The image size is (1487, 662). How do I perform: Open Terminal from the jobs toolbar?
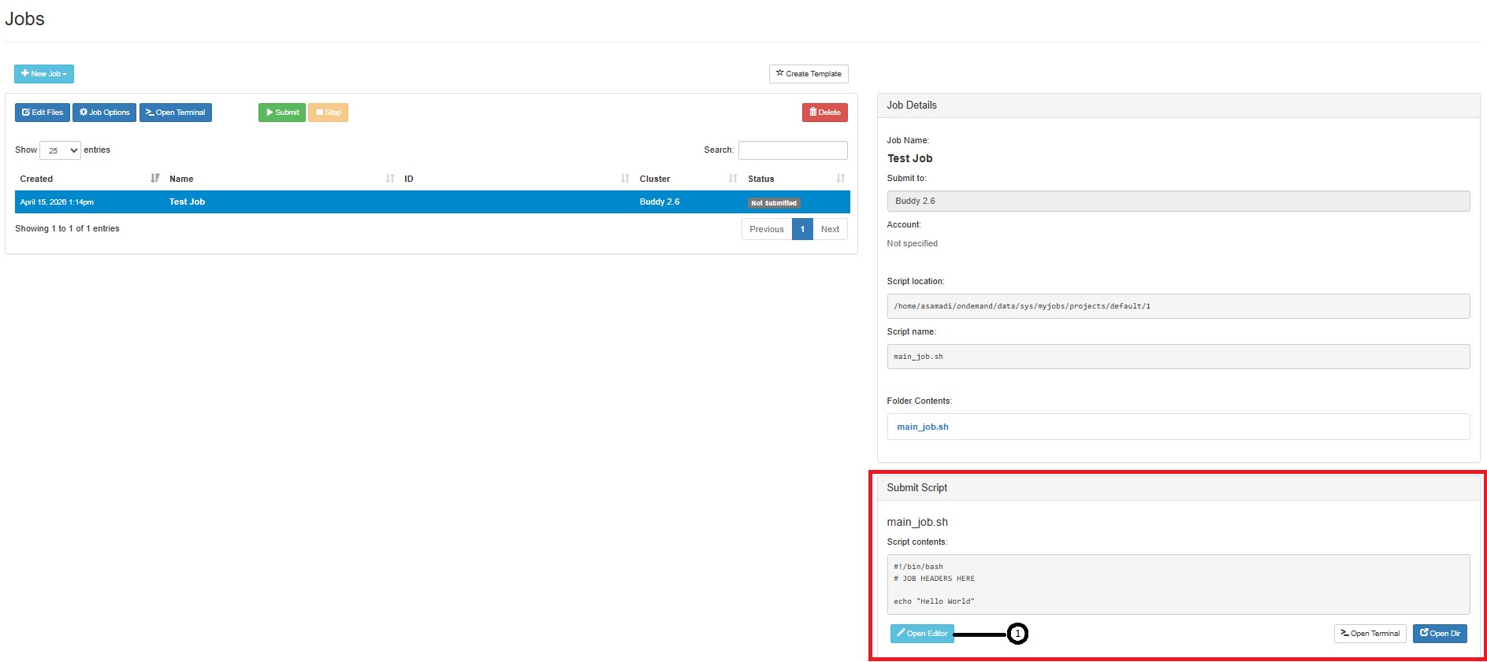point(176,113)
